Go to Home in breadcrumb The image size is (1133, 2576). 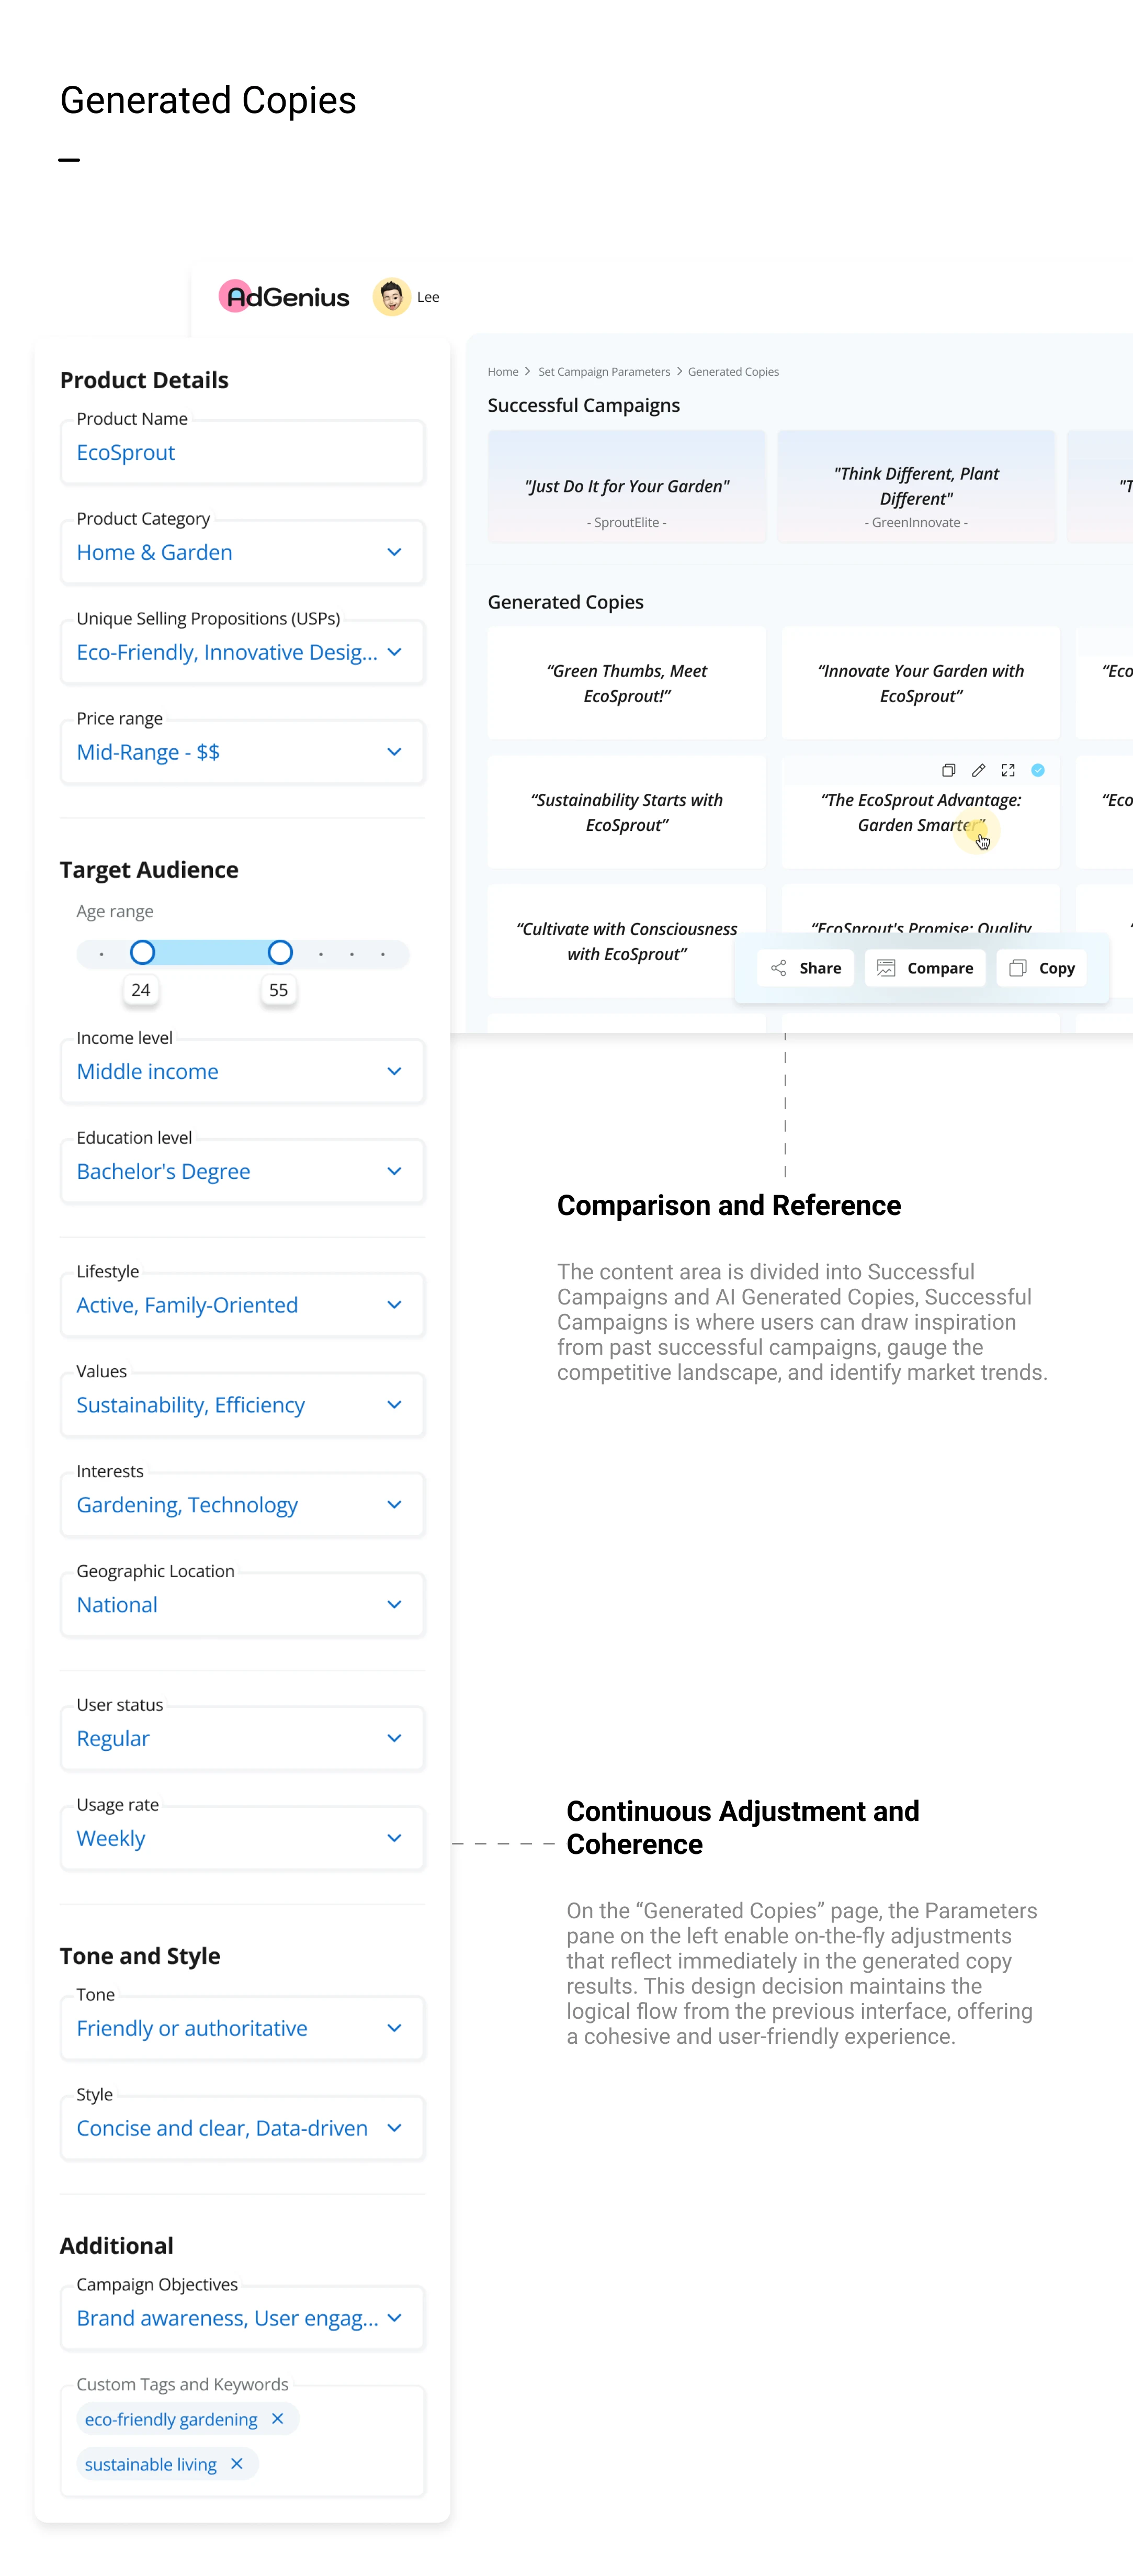(502, 372)
